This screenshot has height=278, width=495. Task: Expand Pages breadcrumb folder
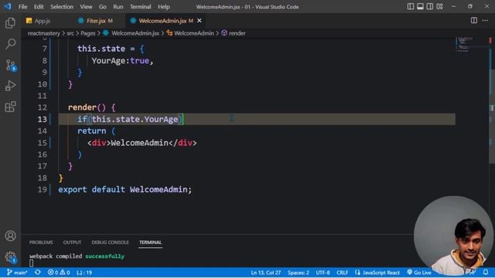pyautogui.click(x=87, y=33)
